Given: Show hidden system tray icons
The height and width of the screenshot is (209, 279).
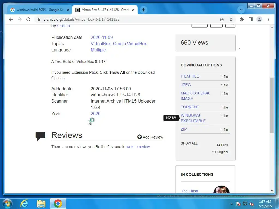Looking at the screenshot, I should [232, 204].
